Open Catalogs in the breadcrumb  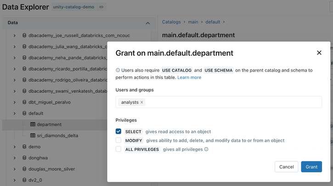(x=171, y=22)
